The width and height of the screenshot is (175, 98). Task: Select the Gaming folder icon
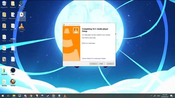click(x=4, y=27)
